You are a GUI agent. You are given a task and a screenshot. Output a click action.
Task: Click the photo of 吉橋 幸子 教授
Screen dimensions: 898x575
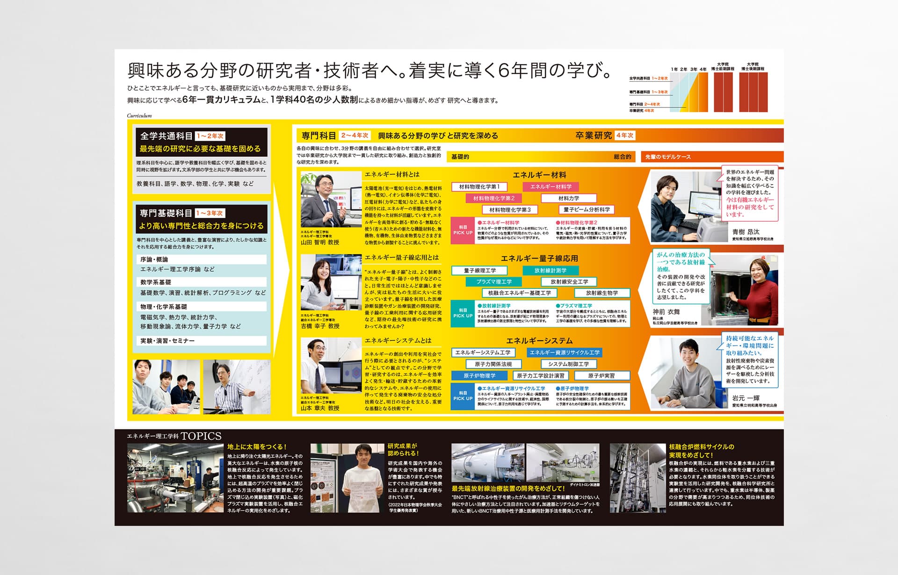coord(330,283)
